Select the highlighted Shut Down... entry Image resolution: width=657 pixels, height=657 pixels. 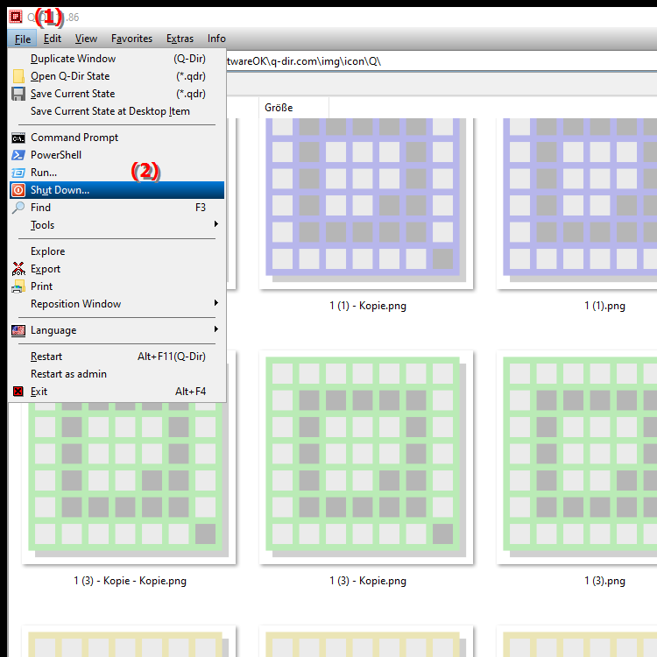coord(117,190)
